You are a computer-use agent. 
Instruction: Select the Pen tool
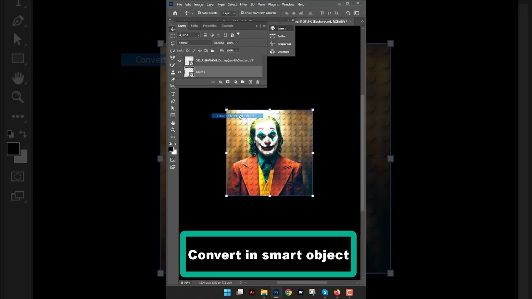click(x=173, y=101)
